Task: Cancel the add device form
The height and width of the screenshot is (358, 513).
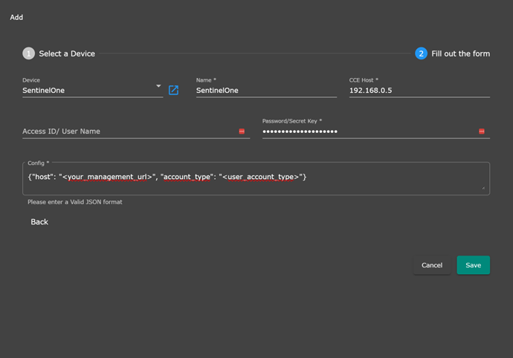Action: (x=432, y=265)
